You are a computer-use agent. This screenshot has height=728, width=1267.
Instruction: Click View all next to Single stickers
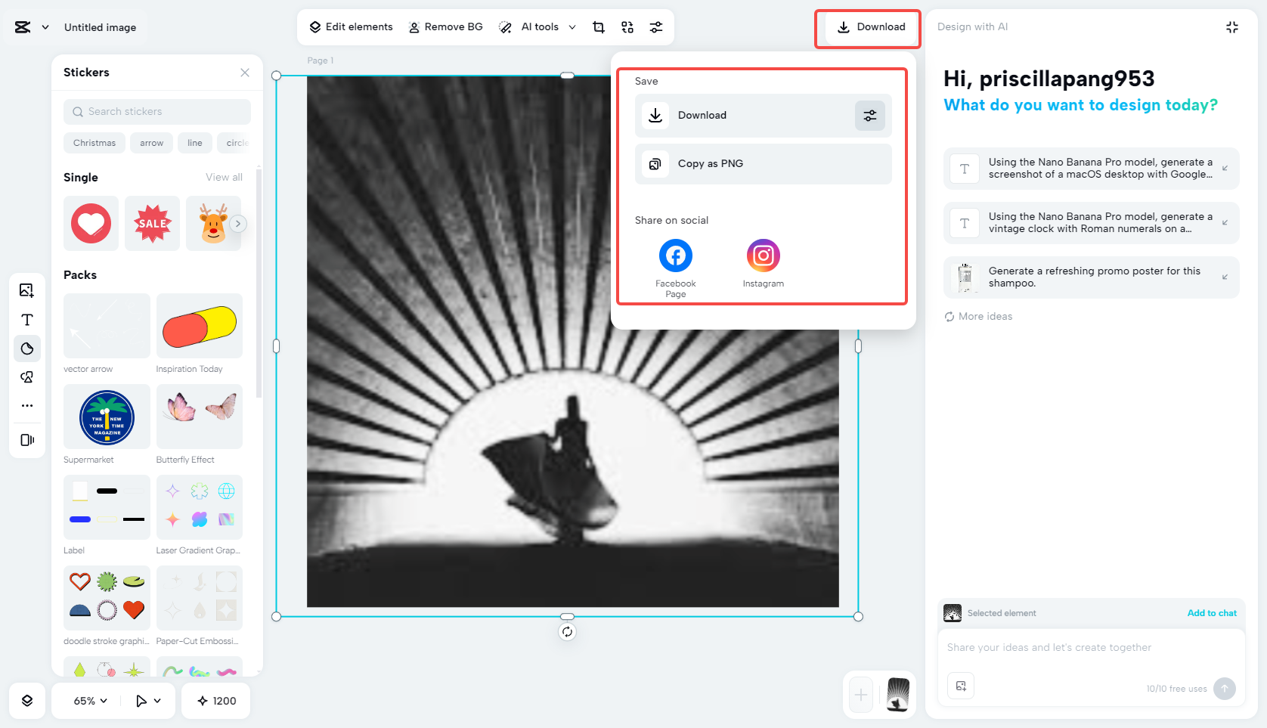tap(224, 177)
